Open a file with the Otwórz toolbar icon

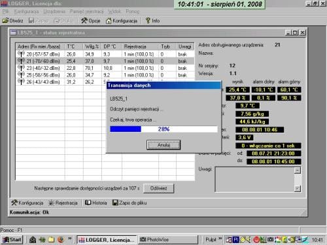(x=5, y=21)
